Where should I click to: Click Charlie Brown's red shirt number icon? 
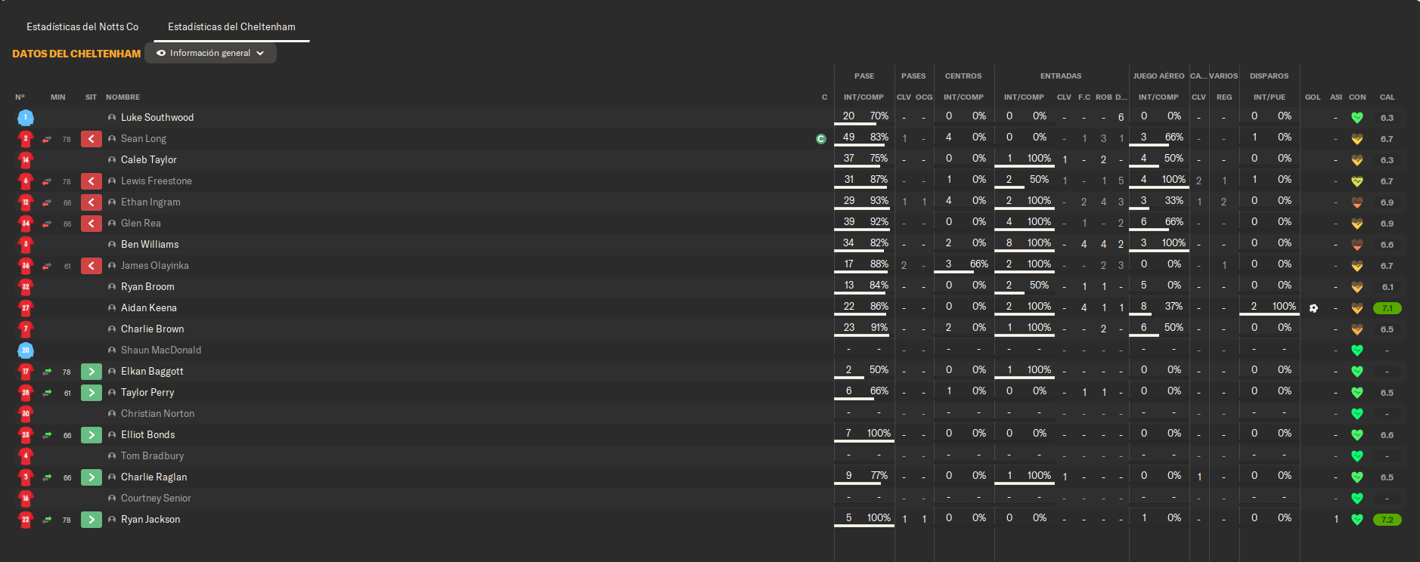pyautogui.click(x=26, y=329)
